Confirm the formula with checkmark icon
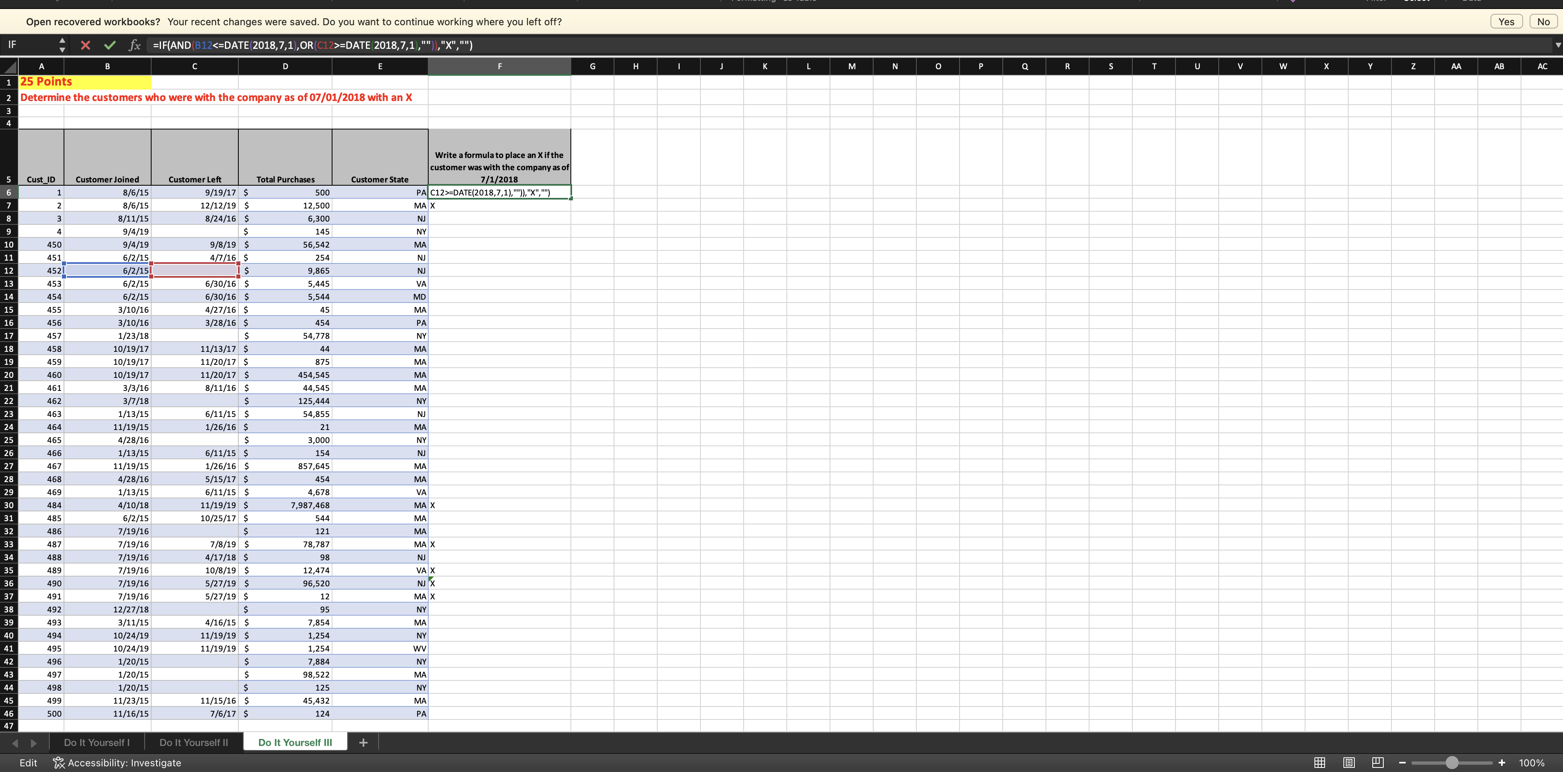Screen dimensions: 1563x772 coord(110,46)
